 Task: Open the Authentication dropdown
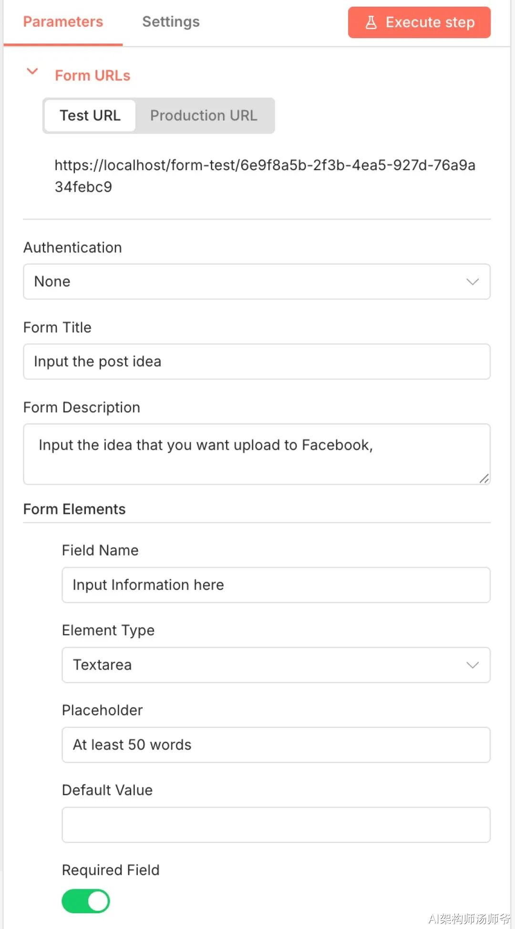(x=257, y=282)
